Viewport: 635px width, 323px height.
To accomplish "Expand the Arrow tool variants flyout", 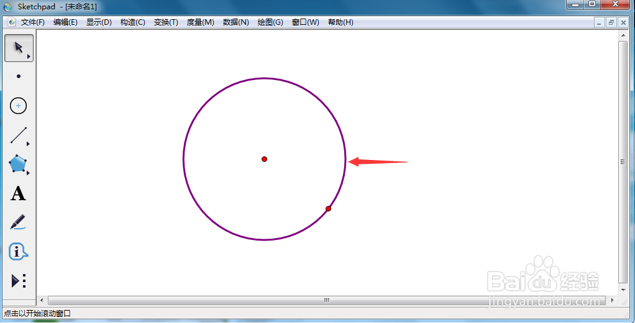I will (x=29, y=57).
